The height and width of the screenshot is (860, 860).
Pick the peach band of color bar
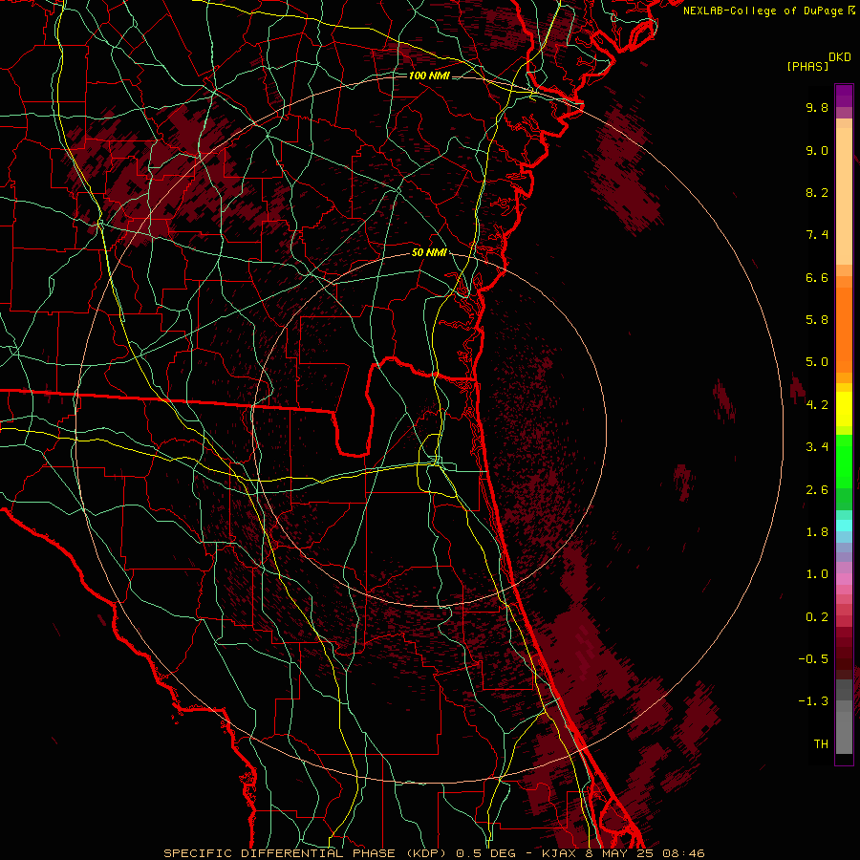point(844,196)
